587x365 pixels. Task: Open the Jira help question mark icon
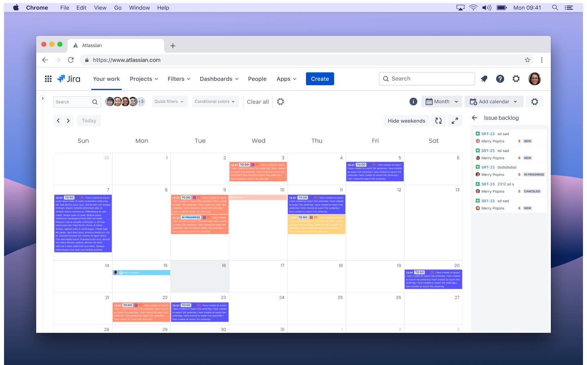tap(500, 79)
